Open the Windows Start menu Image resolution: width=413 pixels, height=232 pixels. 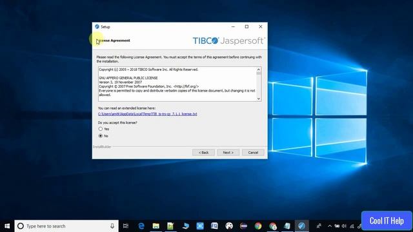7,226
